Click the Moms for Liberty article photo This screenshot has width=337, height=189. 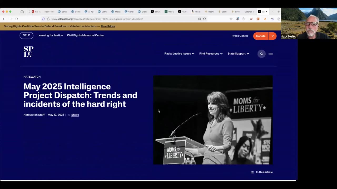tap(213, 120)
